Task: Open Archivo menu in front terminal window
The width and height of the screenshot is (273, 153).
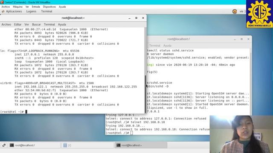Action: 6,25
